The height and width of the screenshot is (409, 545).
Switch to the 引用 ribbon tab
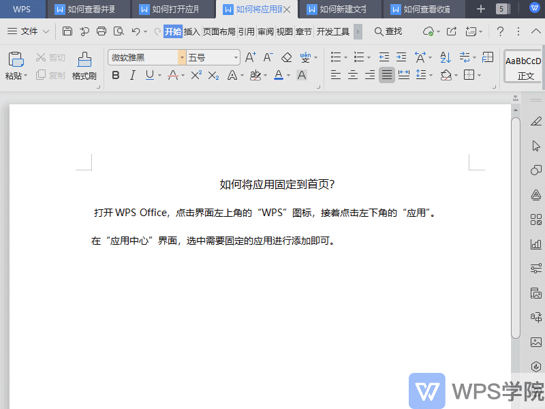click(247, 31)
